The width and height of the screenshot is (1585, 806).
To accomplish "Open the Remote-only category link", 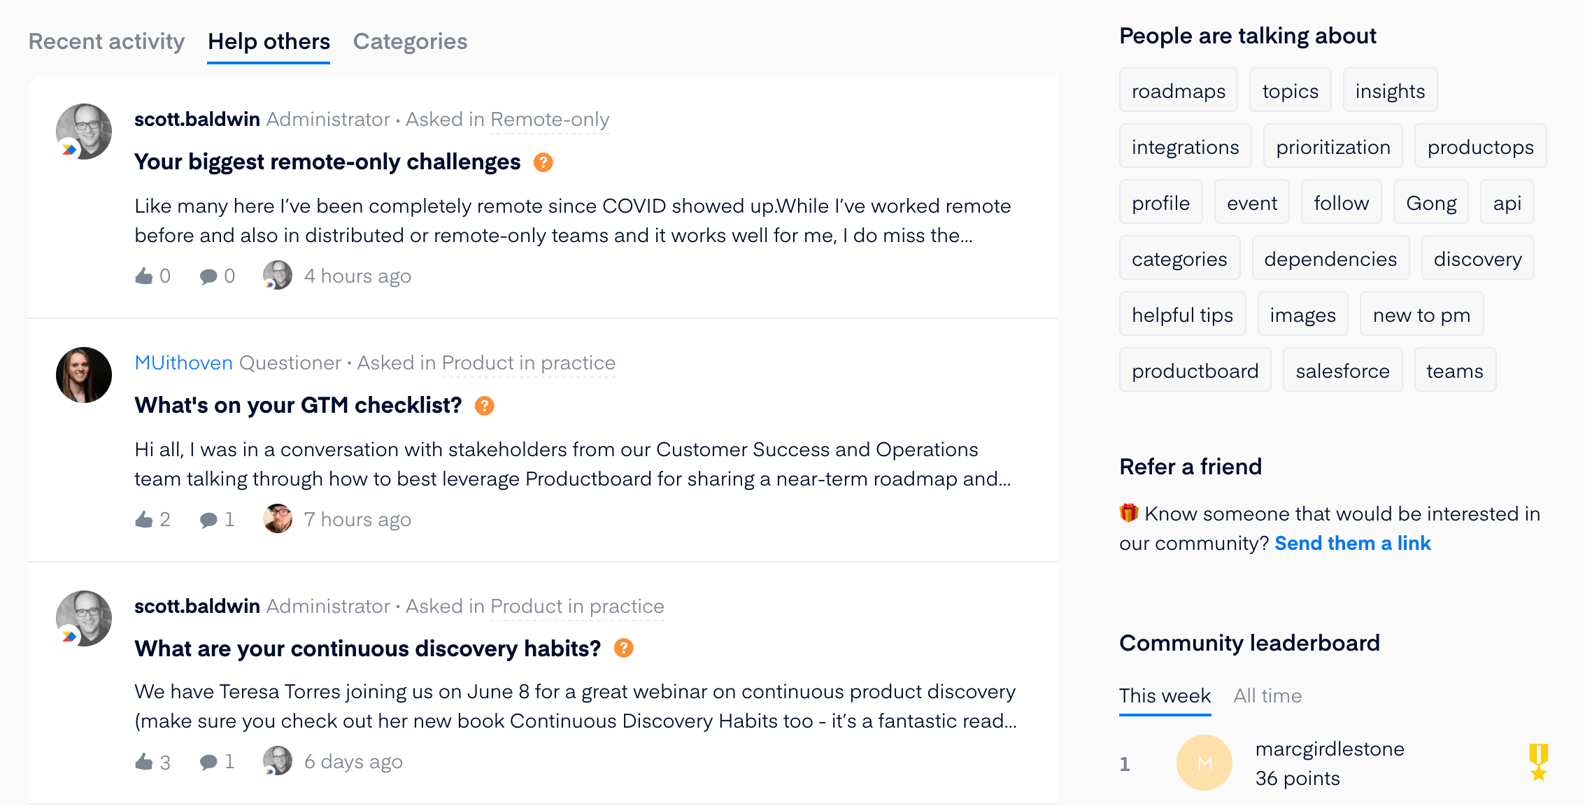I will [550, 120].
